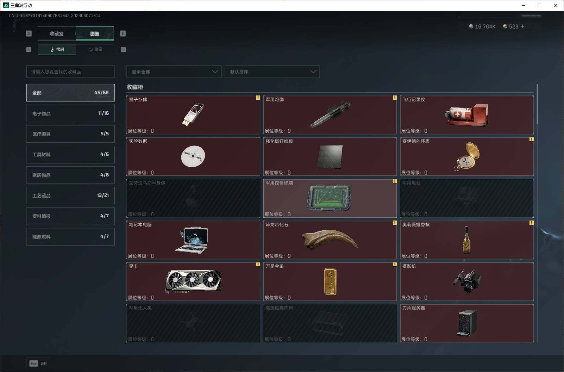
Task: Expand the 默认排序 sort dropdown
Action: [x=272, y=72]
